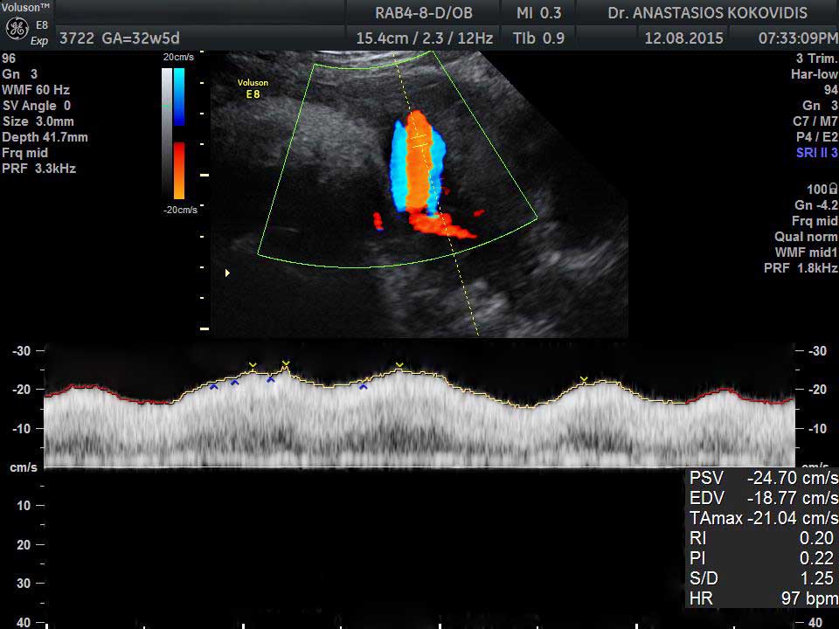
Task: Click the PI 0.22 measurement
Action: [x=762, y=558]
